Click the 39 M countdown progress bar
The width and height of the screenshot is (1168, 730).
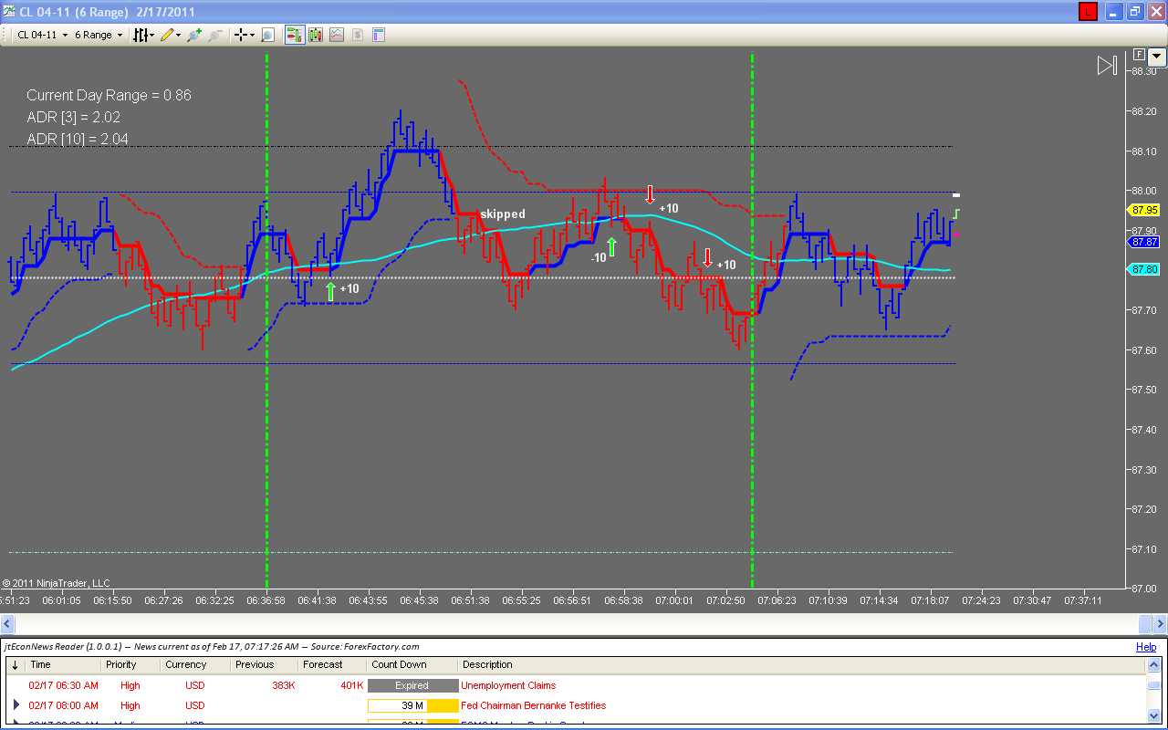click(x=412, y=705)
